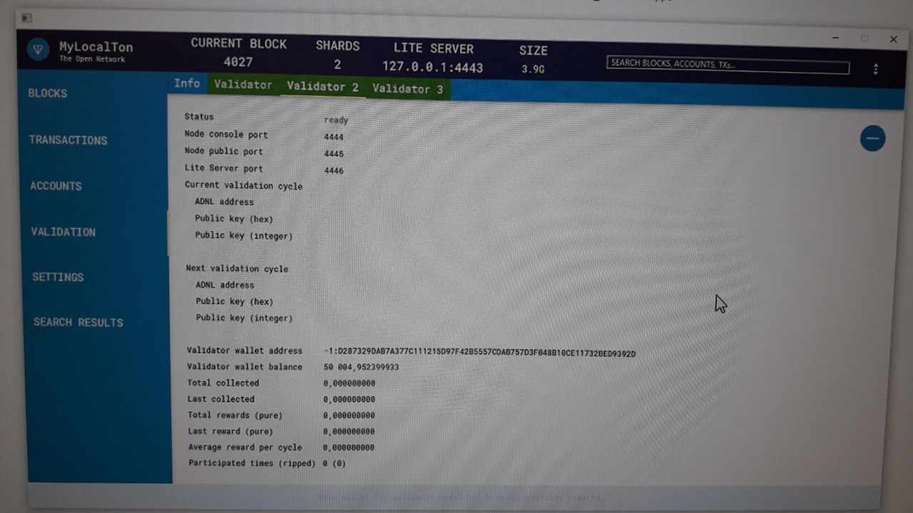
Task: Click the Shards count 2
Action: pos(337,64)
